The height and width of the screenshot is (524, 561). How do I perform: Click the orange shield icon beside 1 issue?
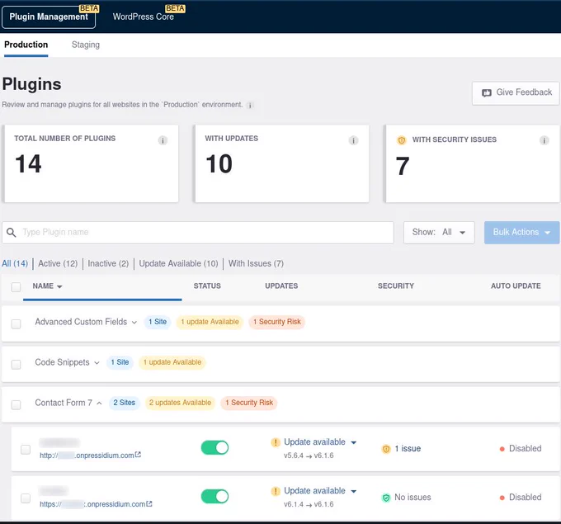(386, 449)
